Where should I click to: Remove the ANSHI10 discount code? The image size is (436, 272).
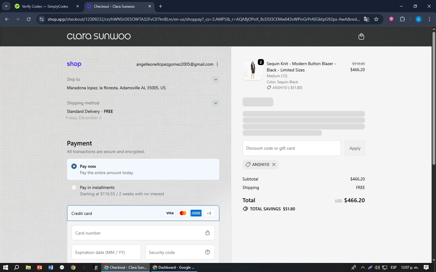click(274, 164)
